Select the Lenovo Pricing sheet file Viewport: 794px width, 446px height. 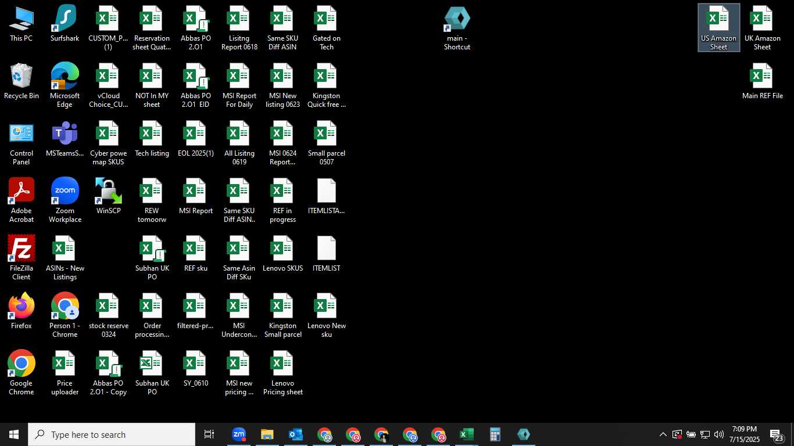tap(282, 373)
